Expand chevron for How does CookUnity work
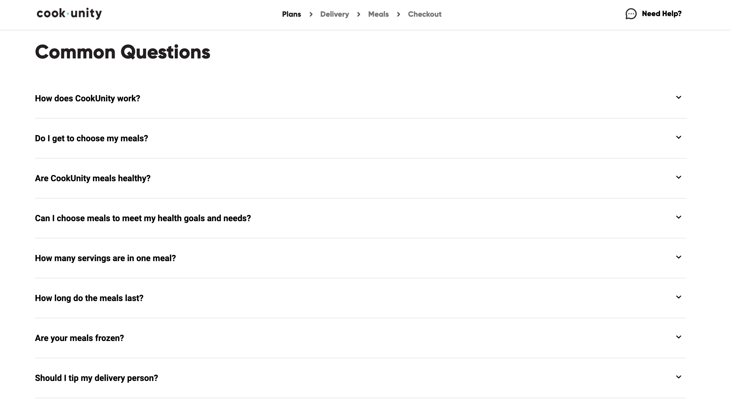730x403 pixels. pos(678,97)
